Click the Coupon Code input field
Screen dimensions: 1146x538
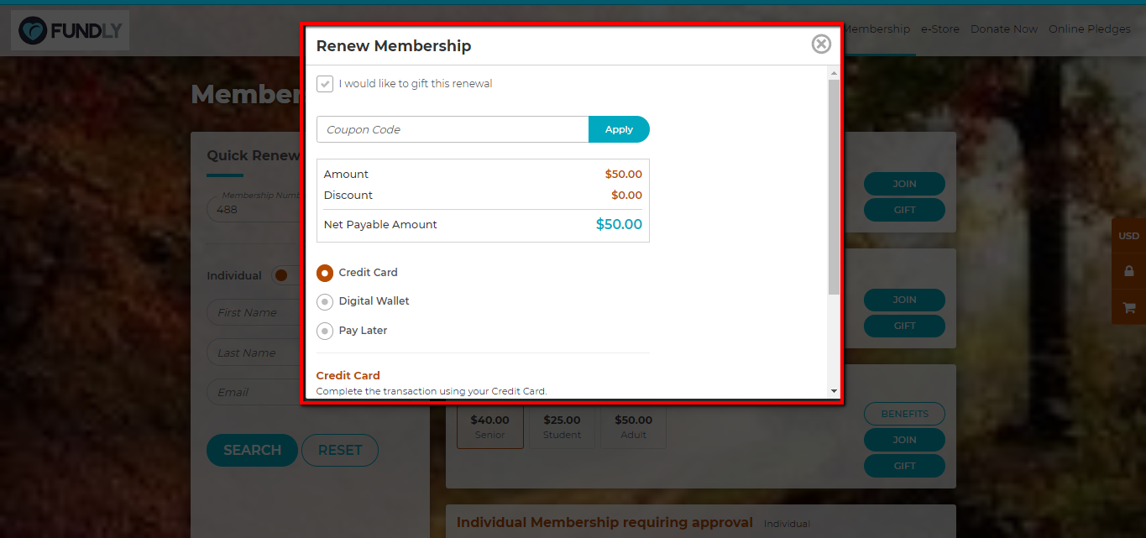(x=453, y=129)
